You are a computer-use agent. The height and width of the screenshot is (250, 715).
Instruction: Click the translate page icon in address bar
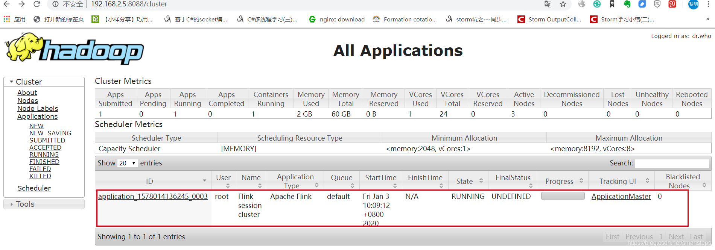548,4
